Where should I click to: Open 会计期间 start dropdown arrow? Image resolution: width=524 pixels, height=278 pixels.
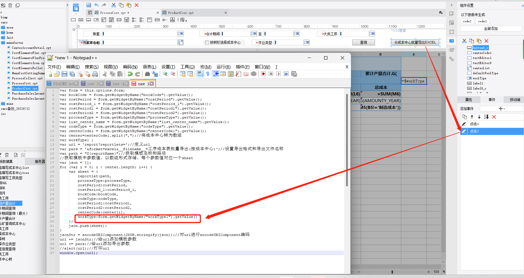coord(254,34)
